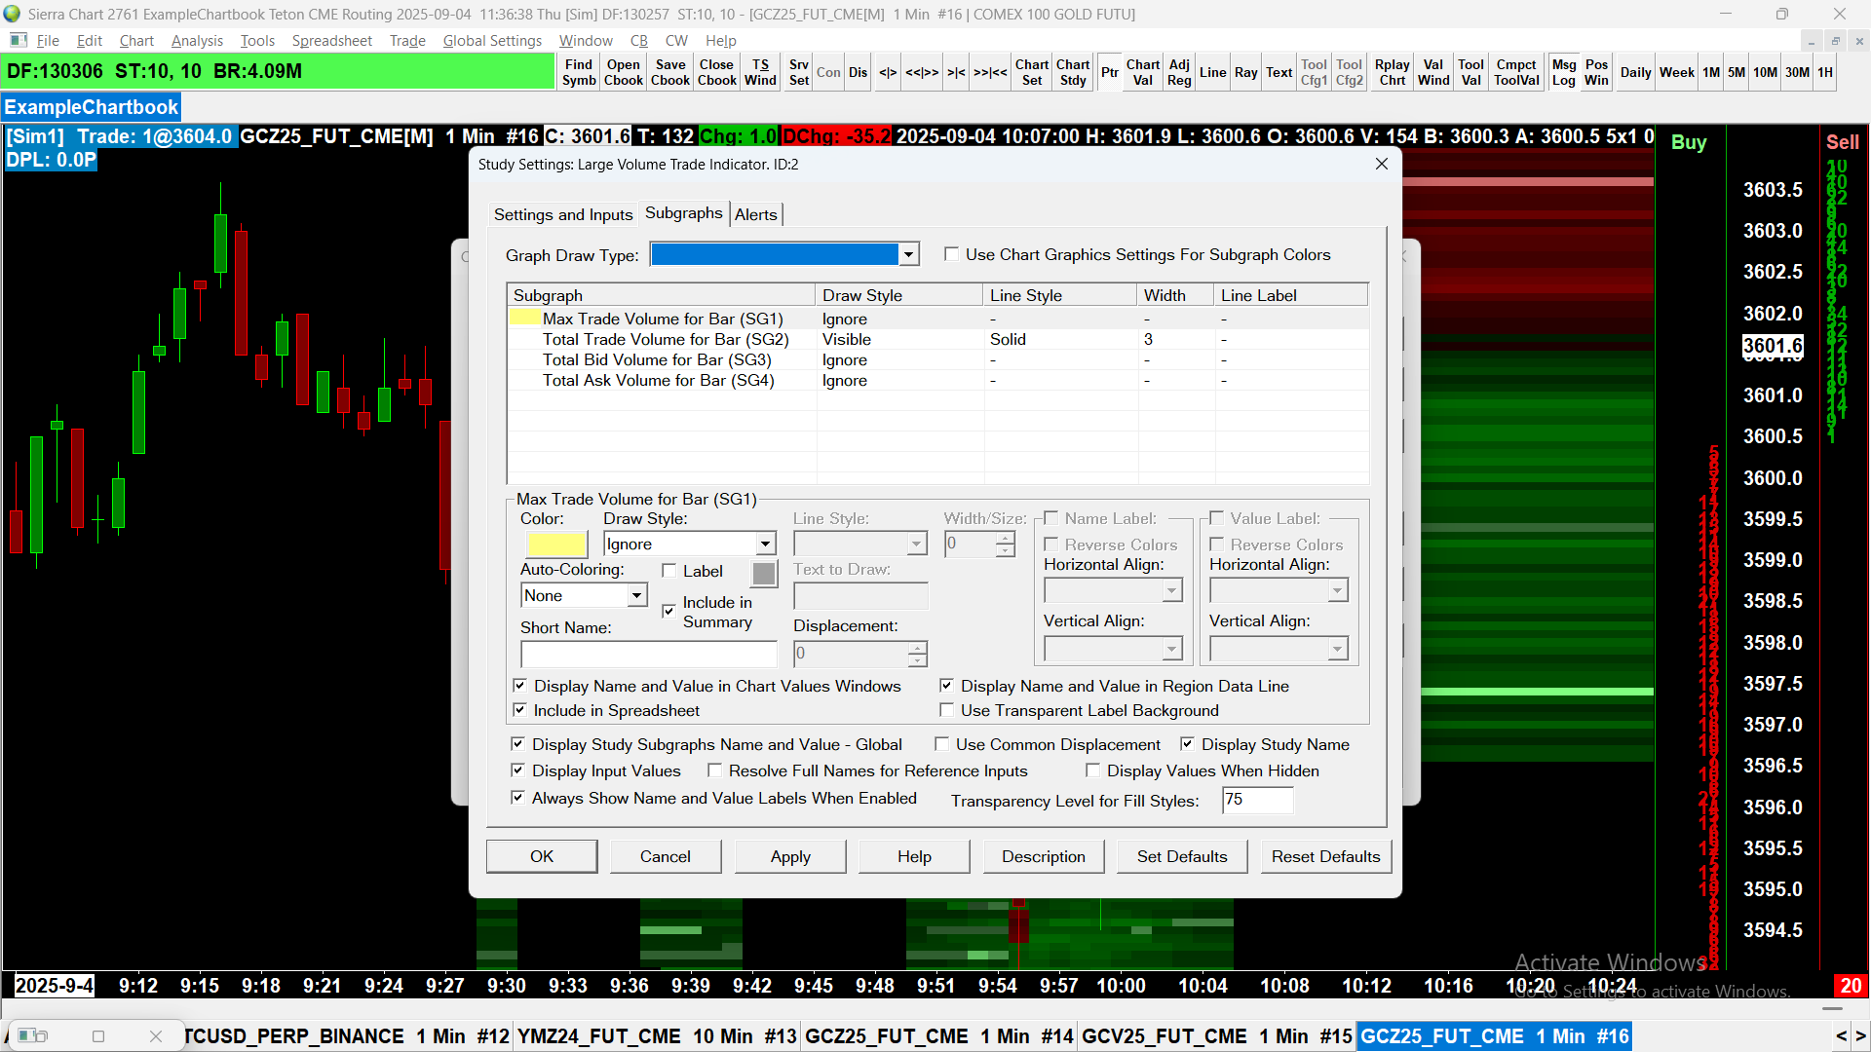Click the OK button
The width and height of the screenshot is (1871, 1052).
point(542,856)
